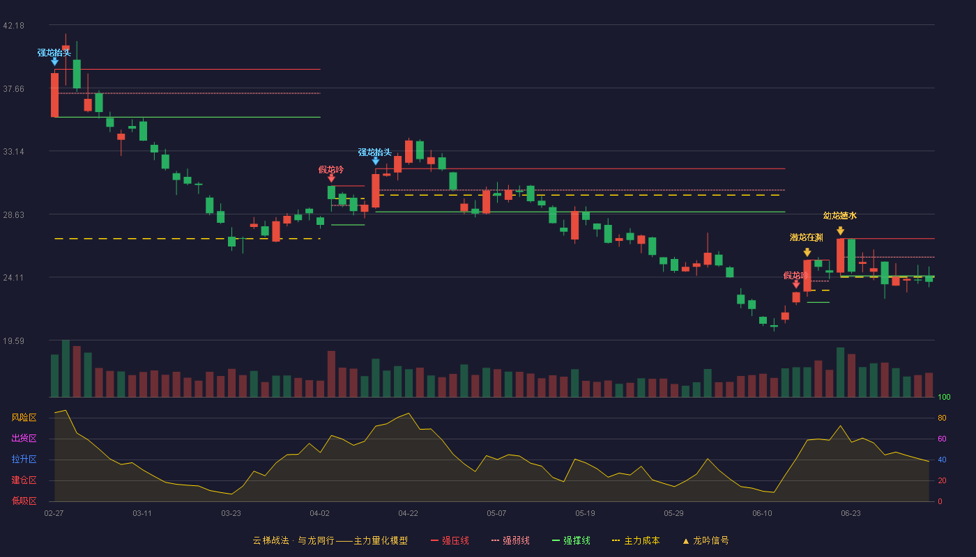Click the blue 40 indicator scale value

pyautogui.click(x=942, y=460)
